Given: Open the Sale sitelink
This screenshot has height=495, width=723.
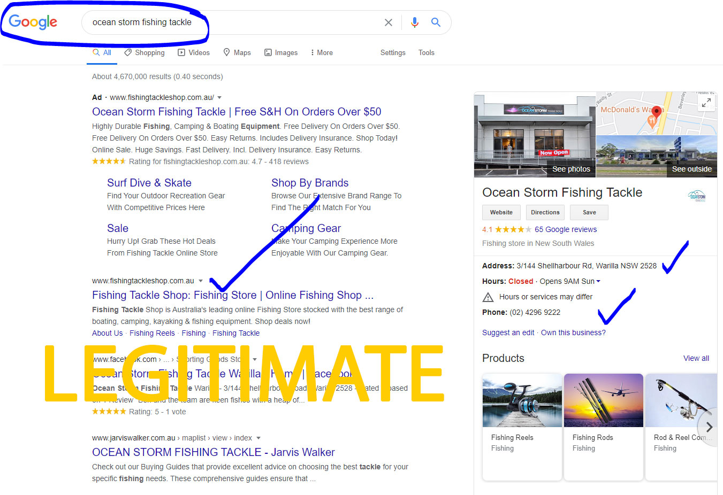Looking at the screenshot, I should pos(118,228).
